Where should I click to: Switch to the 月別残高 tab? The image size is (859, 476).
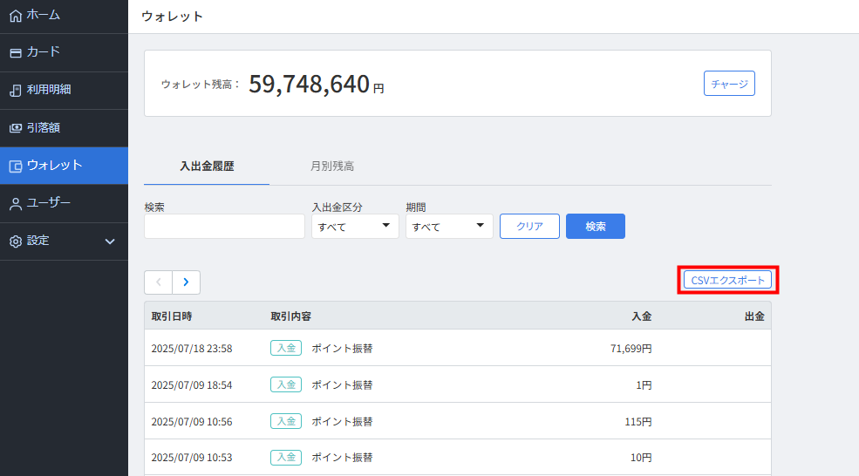[x=332, y=166]
